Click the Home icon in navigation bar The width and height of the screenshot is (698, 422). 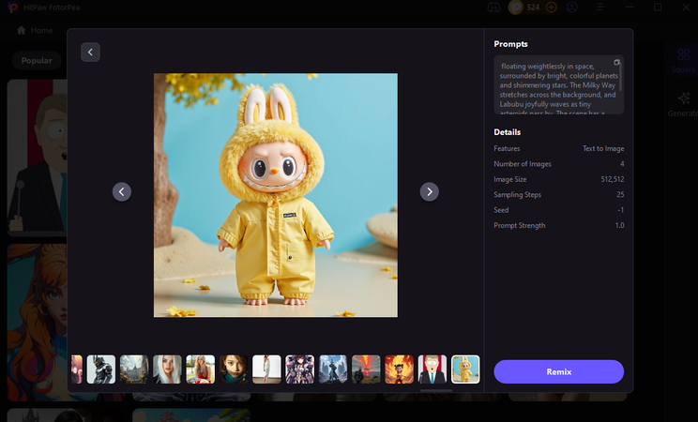21,30
